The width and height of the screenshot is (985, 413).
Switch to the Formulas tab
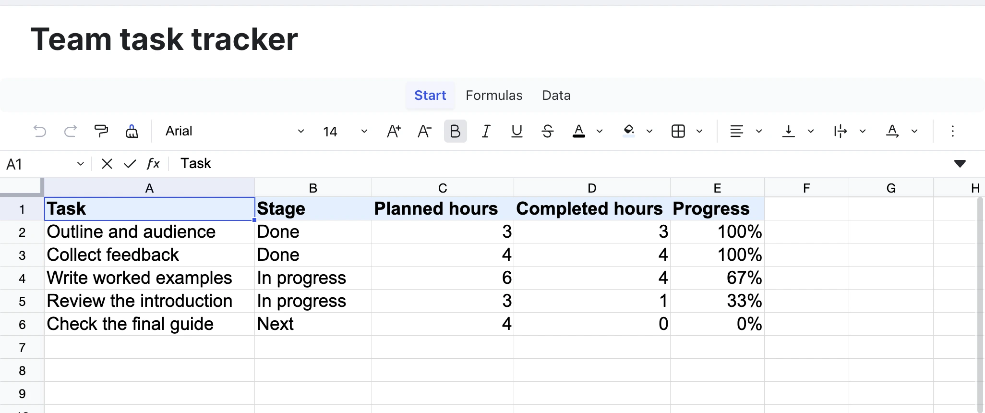(x=494, y=95)
